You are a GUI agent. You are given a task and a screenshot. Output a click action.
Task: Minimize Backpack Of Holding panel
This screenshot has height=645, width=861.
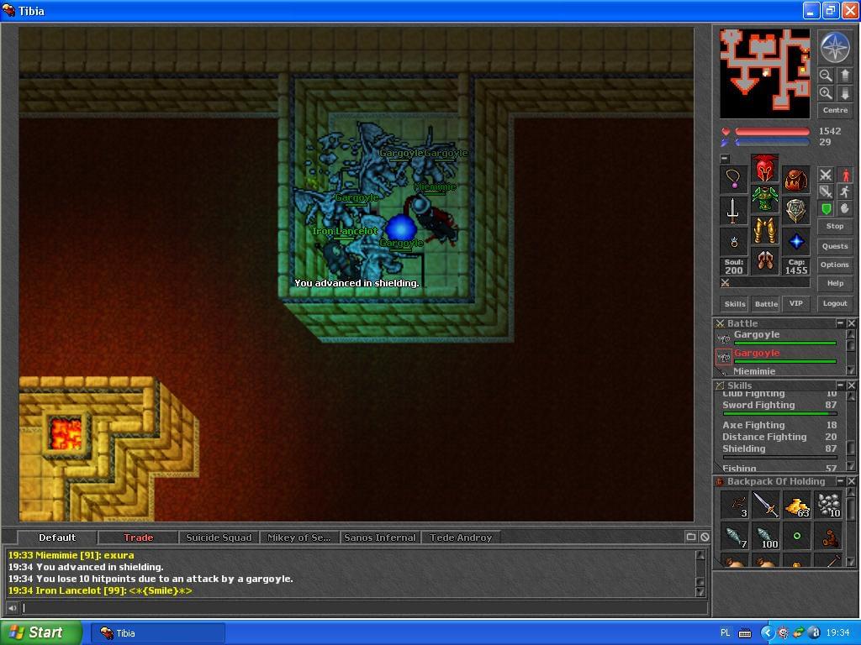pyautogui.click(x=840, y=481)
